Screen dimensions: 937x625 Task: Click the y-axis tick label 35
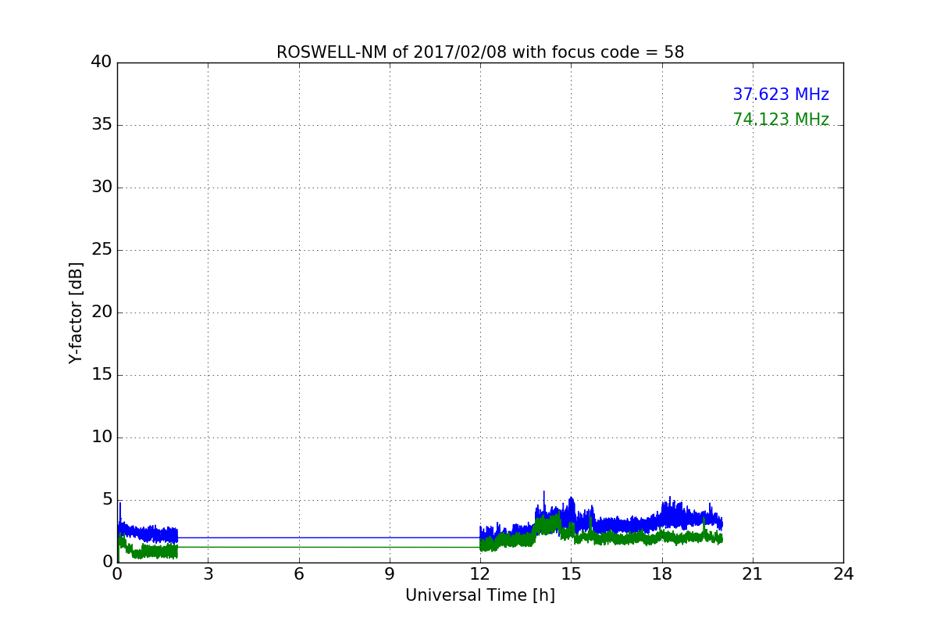click(x=102, y=125)
